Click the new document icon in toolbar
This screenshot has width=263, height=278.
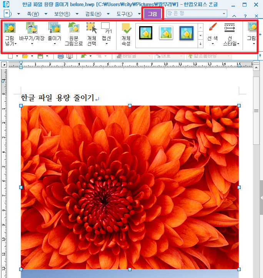(10, 56)
